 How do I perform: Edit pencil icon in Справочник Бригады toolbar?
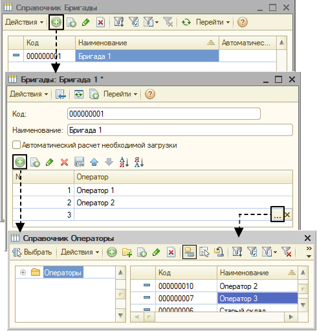86,22
